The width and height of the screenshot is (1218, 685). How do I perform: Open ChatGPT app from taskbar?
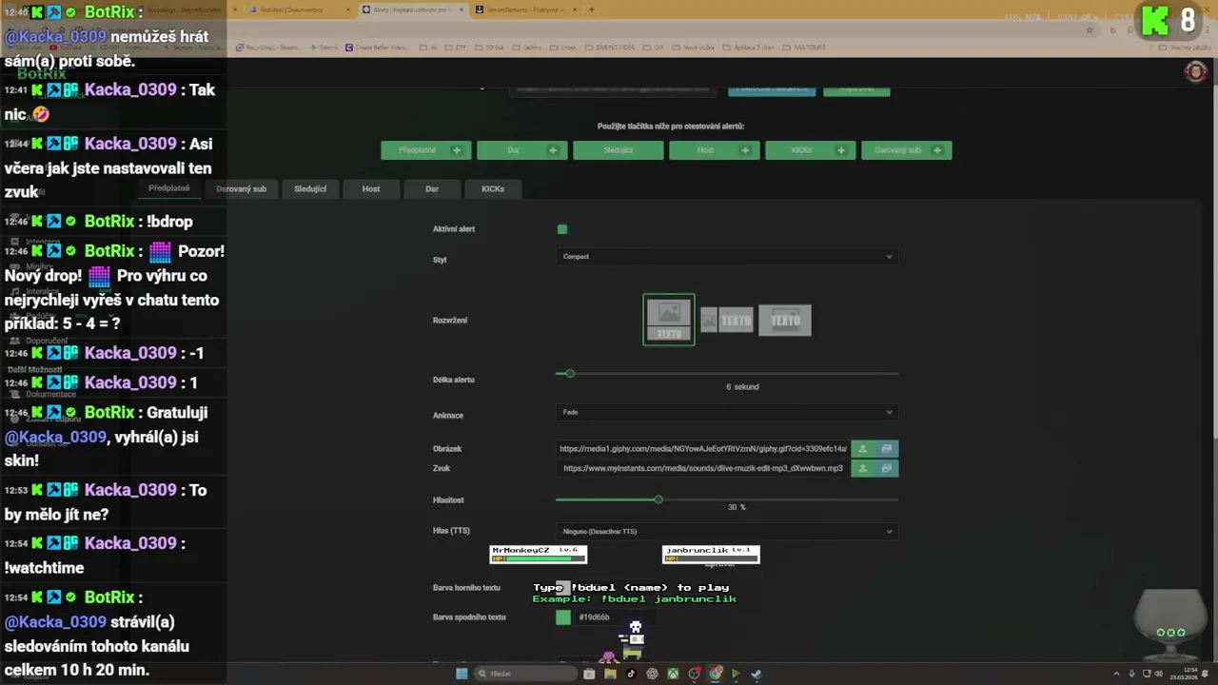point(652,674)
